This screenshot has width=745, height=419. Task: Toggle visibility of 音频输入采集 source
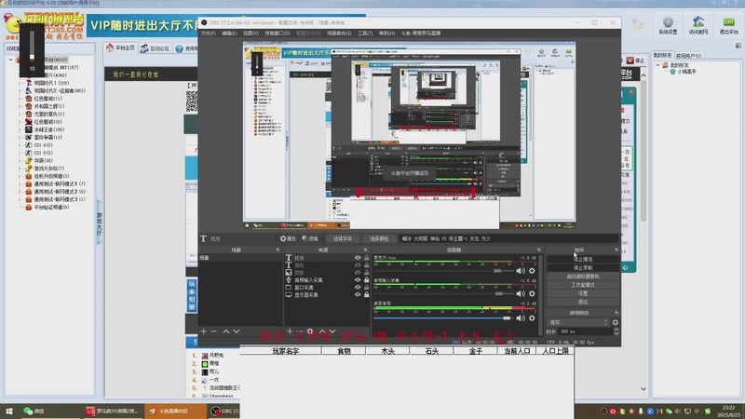[358, 280]
